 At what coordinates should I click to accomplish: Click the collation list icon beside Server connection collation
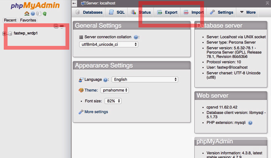[x=81, y=37]
